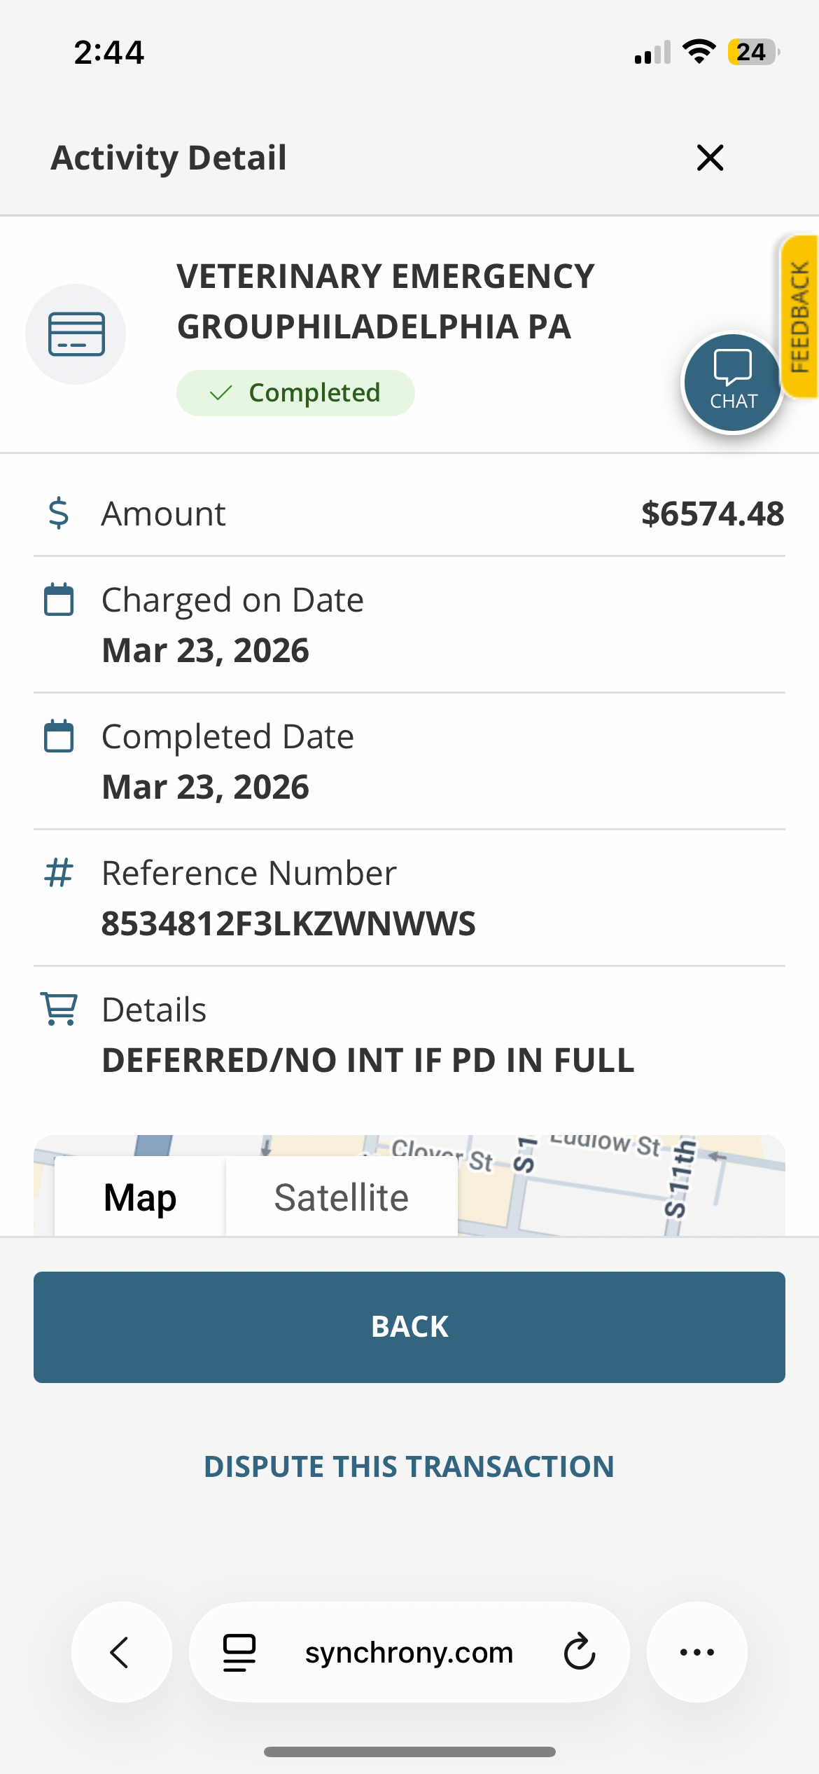Tap the Completed status badge
Viewport: 819px width, 1774px height.
pyautogui.click(x=295, y=393)
